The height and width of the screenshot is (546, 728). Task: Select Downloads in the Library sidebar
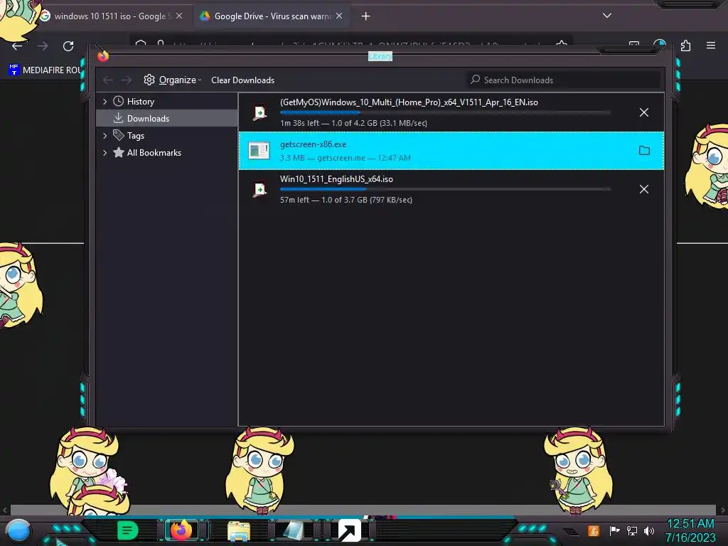point(167,119)
